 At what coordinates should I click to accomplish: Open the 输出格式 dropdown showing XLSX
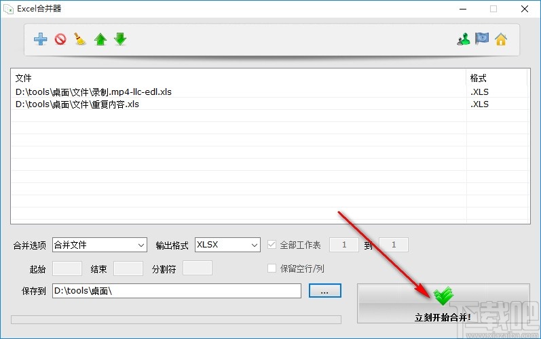pos(227,245)
